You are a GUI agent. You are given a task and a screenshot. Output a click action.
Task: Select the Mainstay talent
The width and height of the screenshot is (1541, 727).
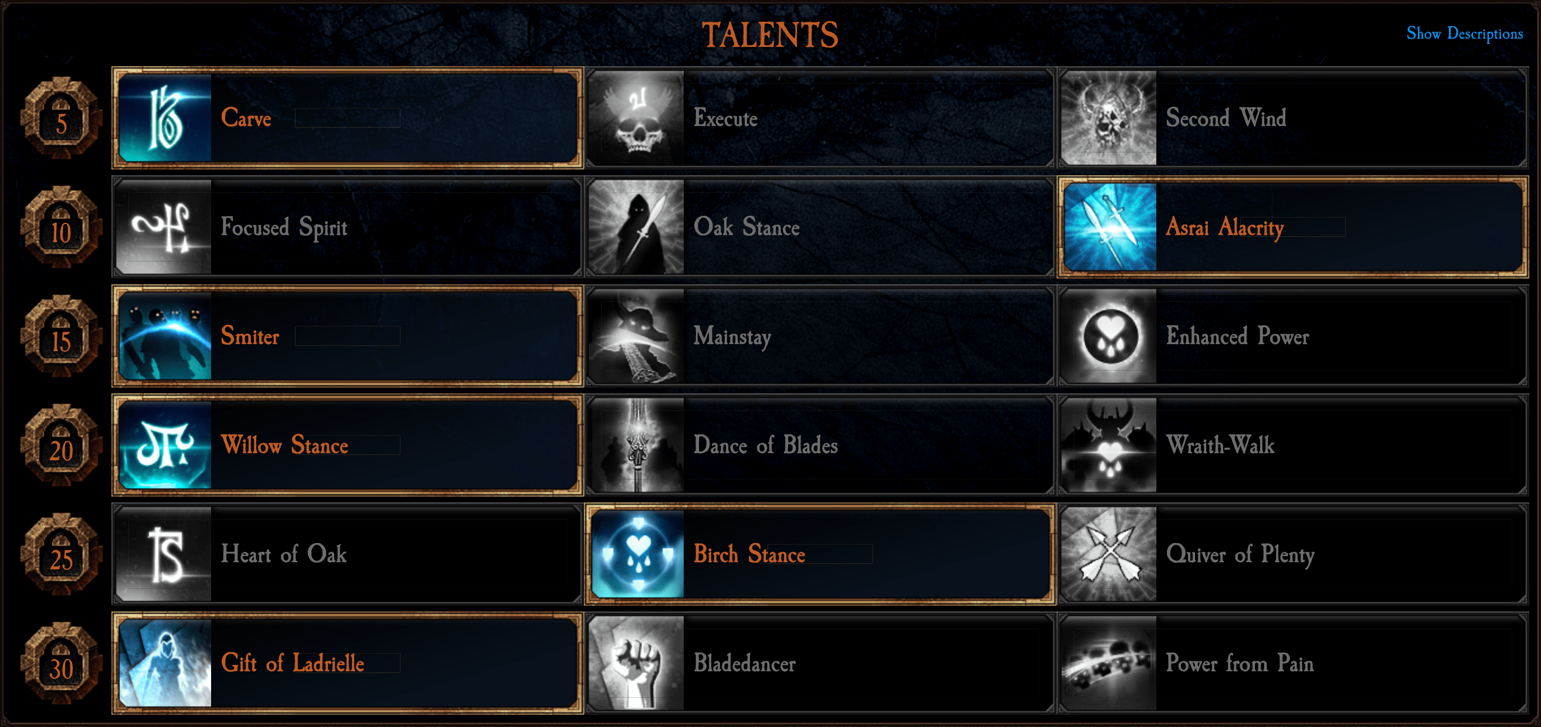(820, 337)
